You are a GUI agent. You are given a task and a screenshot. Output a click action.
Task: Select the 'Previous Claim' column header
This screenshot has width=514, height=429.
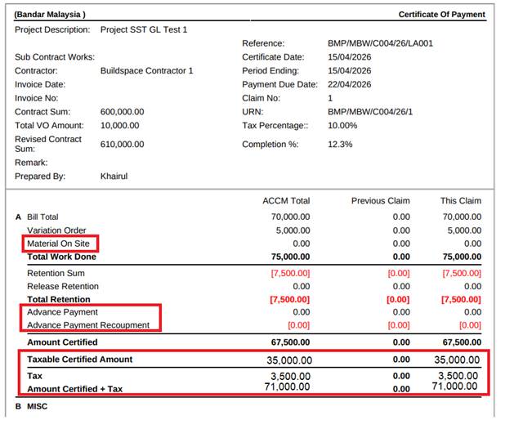(x=381, y=201)
